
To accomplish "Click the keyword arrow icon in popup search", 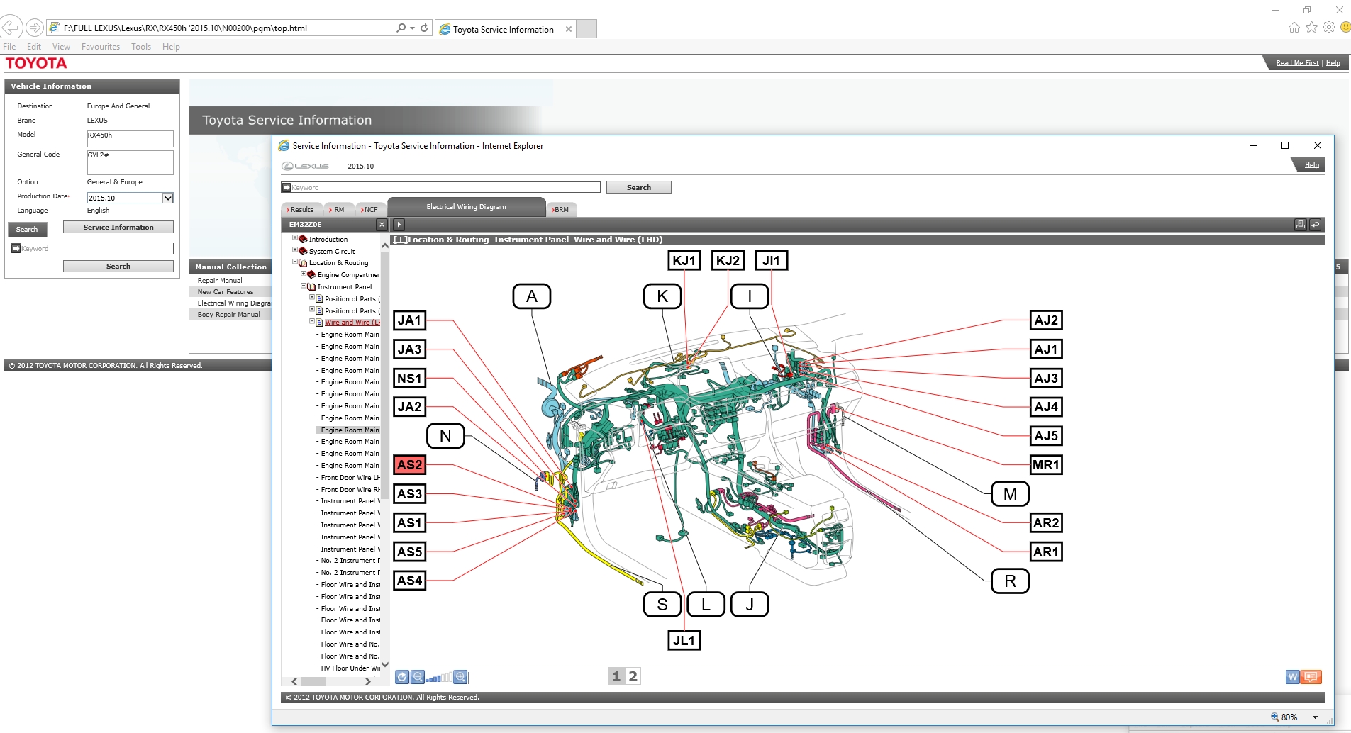I will [287, 188].
